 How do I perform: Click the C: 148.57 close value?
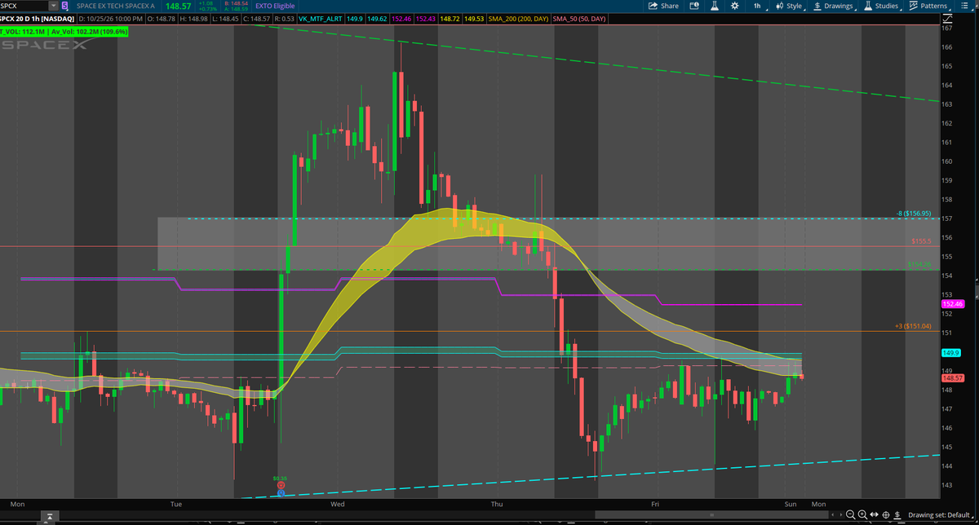tap(256, 17)
